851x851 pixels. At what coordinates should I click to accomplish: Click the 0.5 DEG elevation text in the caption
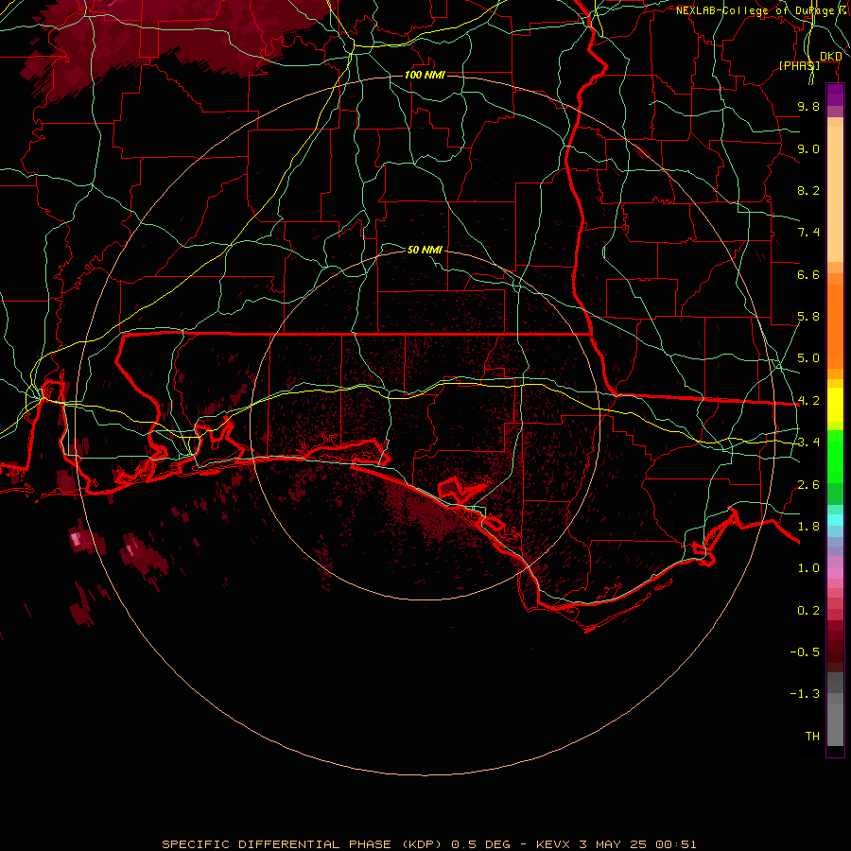[x=481, y=844]
